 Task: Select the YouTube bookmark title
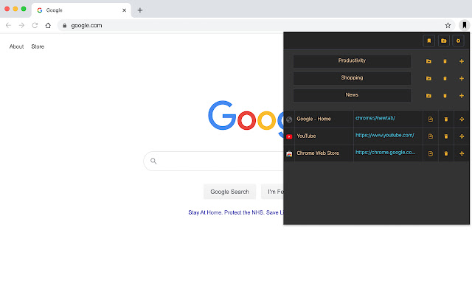[x=306, y=136]
